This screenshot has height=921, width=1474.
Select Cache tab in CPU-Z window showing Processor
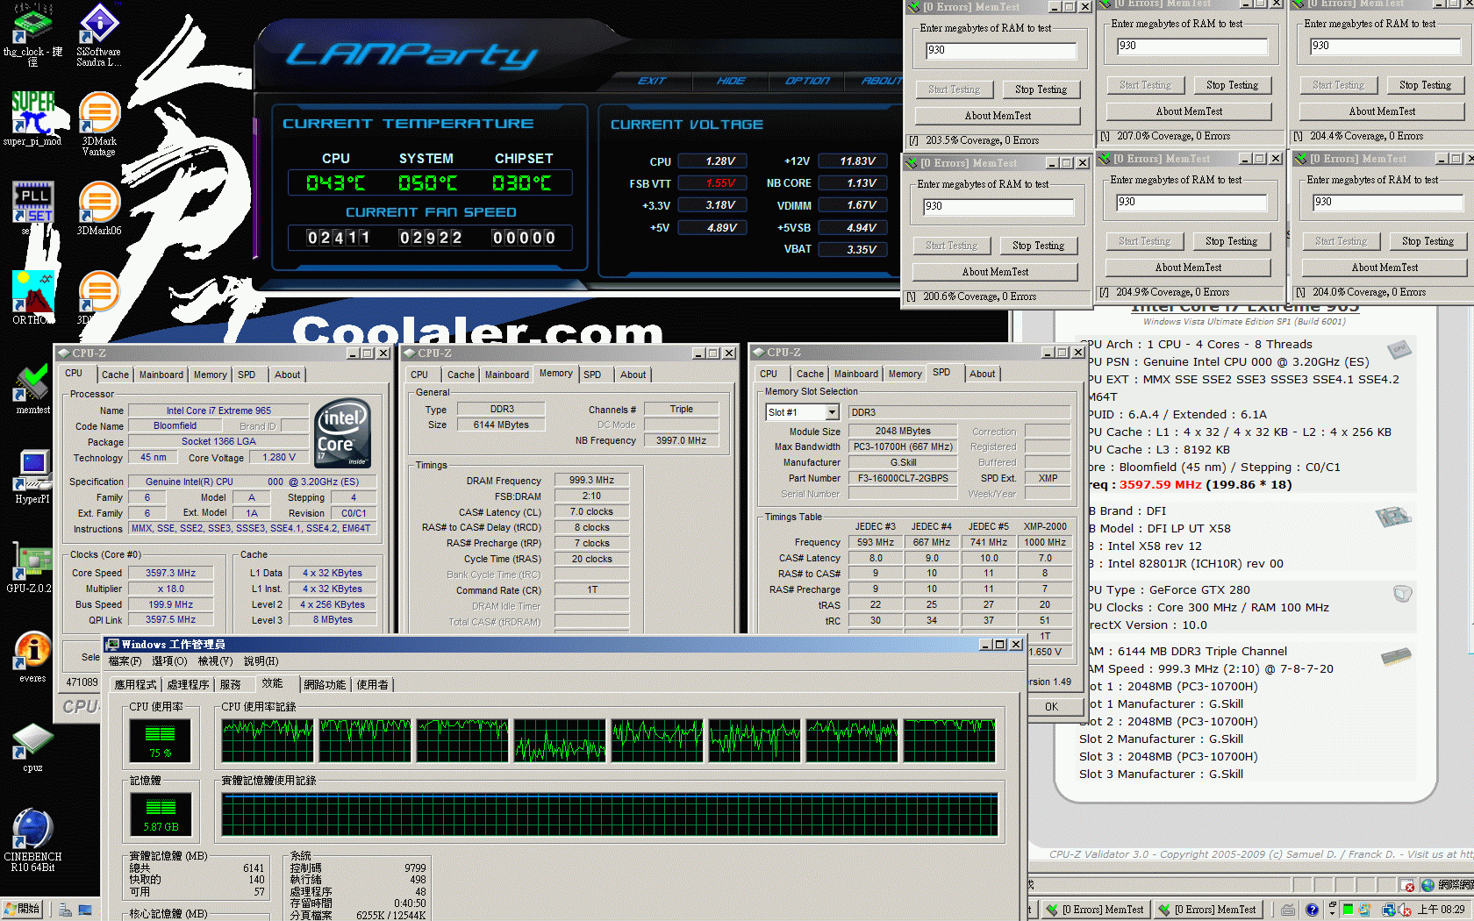[x=115, y=375]
